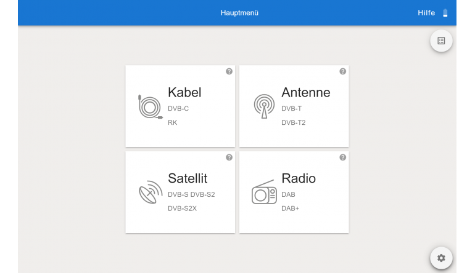This screenshot has width=475, height=273.
Task: Click the Radio receiver icon
Action: pos(264,192)
